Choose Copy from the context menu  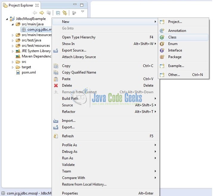click(x=105, y=66)
